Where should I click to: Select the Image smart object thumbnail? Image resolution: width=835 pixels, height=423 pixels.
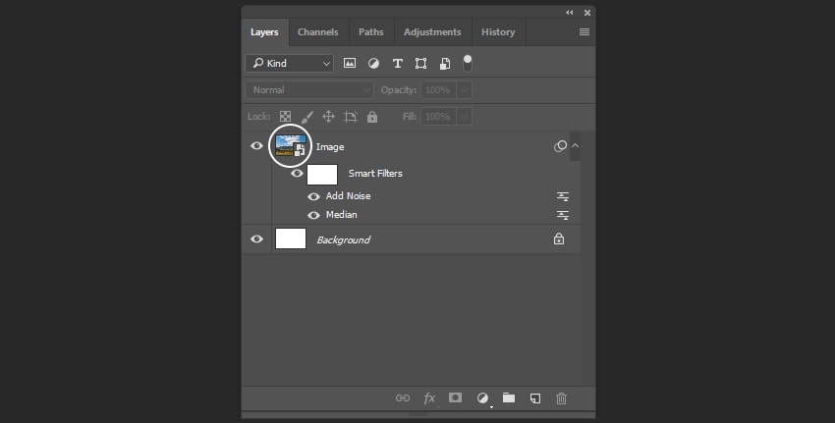point(291,146)
